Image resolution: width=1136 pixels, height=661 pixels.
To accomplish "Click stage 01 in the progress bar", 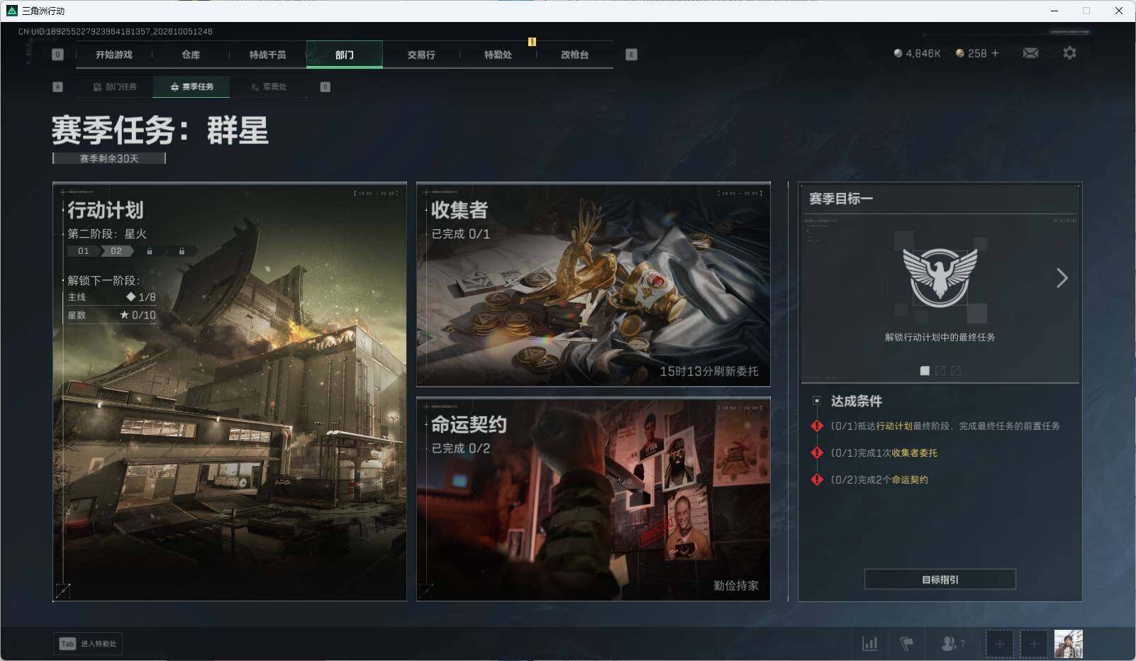I will 84,251.
